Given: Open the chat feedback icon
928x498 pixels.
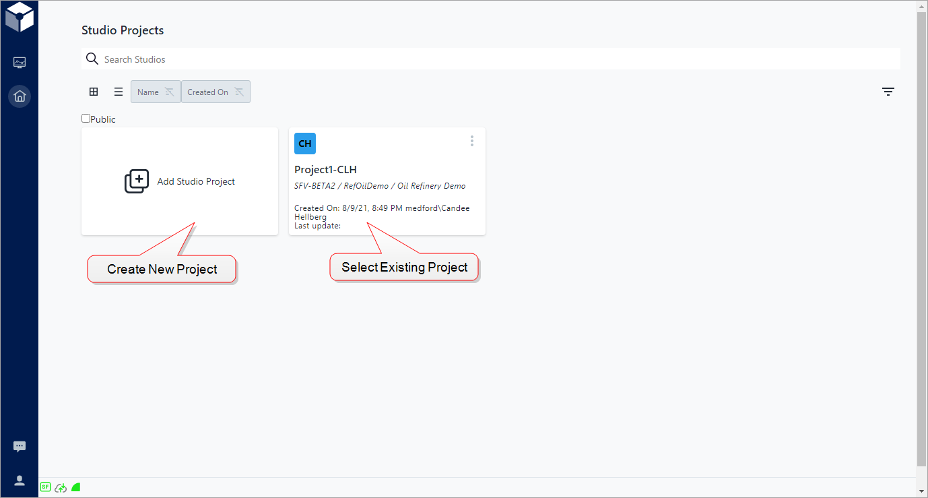Looking at the screenshot, I should [x=19, y=445].
